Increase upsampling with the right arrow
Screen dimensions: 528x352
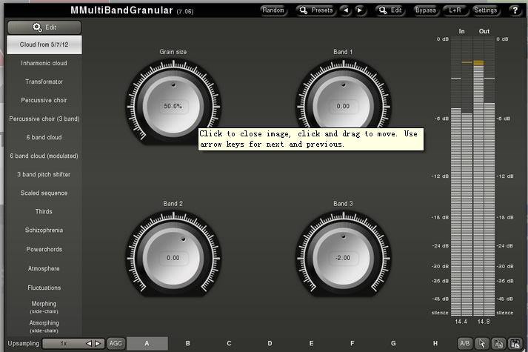(98, 344)
